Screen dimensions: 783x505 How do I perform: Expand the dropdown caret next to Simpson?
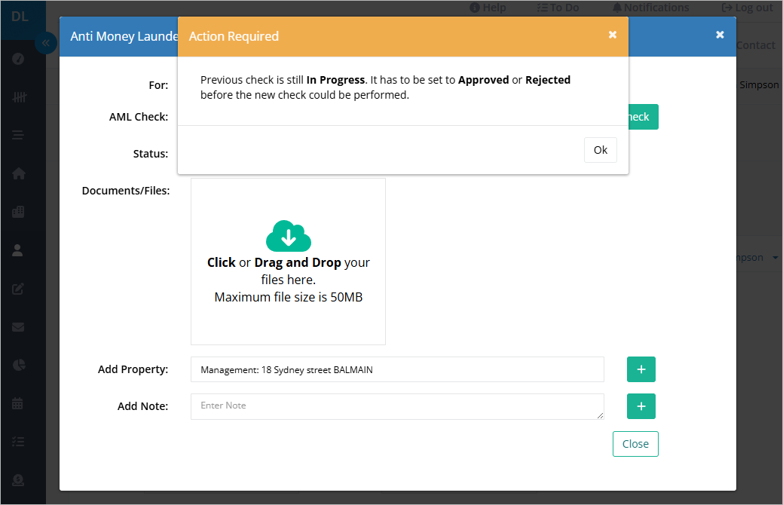775,258
